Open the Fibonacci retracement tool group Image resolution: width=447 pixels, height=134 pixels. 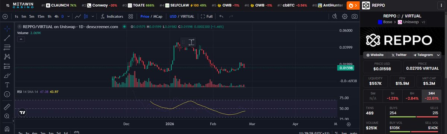click(x=7, y=47)
